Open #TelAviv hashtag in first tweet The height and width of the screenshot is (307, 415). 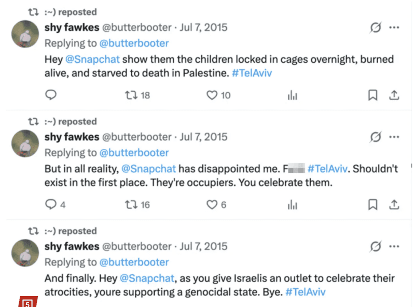click(252, 73)
